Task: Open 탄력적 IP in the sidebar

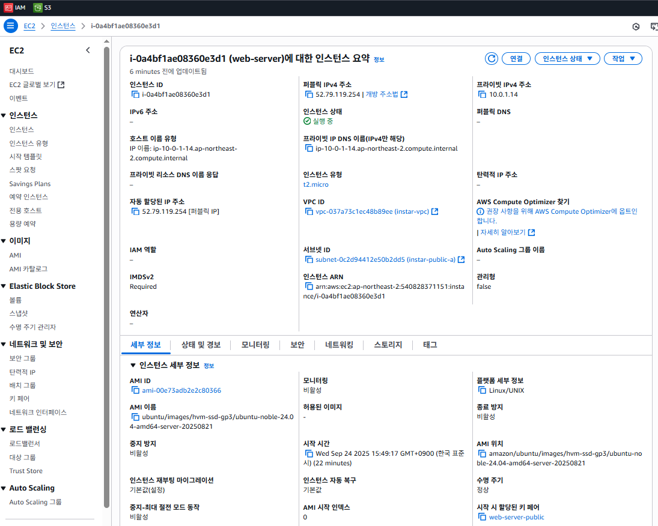Action: click(x=22, y=372)
